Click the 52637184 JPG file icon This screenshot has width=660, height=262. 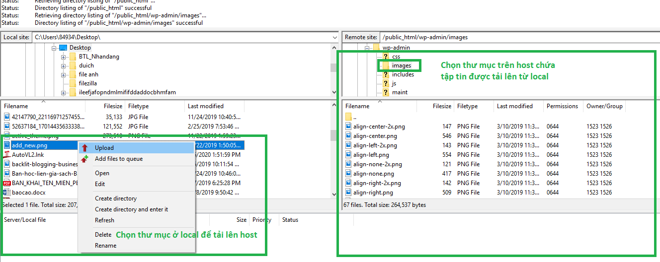(x=7, y=127)
